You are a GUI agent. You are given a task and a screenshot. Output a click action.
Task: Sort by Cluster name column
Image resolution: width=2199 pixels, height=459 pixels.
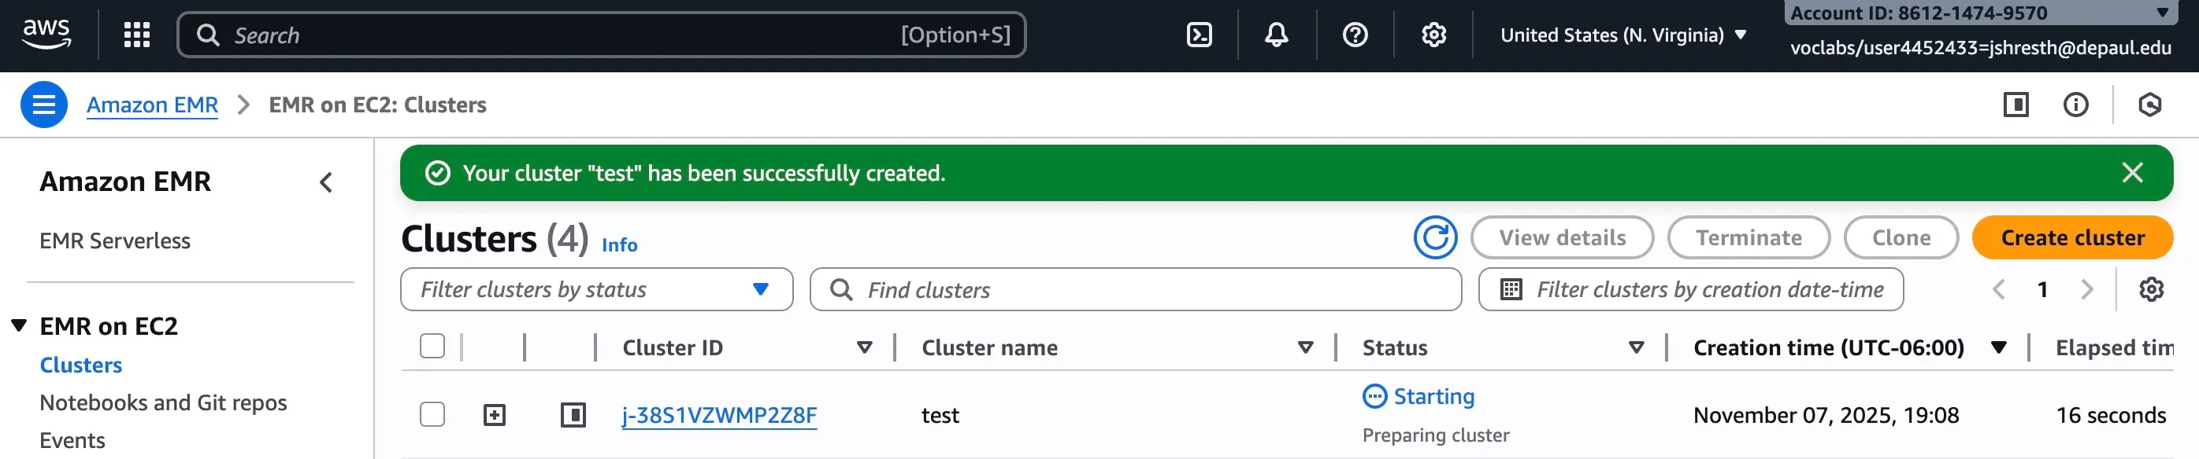[1304, 347]
